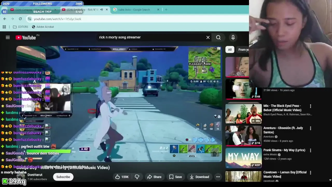Download the video

(199, 177)
